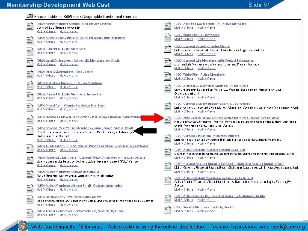Click Modify Views under Active Member Counts by Grade

pos(68,31)
